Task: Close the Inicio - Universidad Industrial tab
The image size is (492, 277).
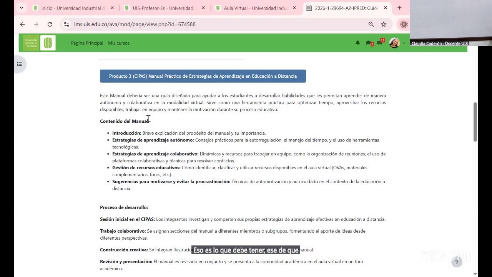Action: (x=112, y=8)
